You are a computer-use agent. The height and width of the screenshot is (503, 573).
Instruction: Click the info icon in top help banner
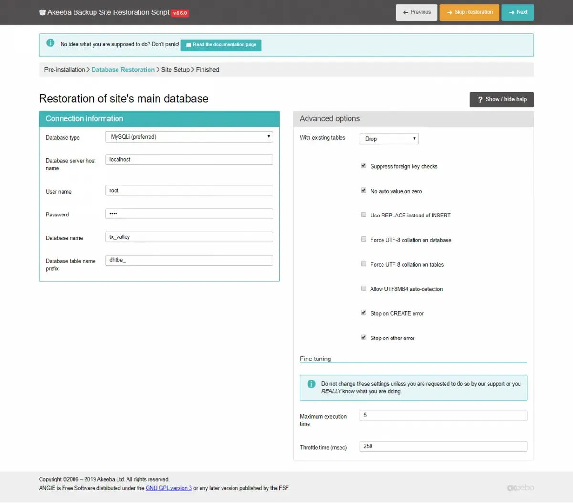coord(50,43)
